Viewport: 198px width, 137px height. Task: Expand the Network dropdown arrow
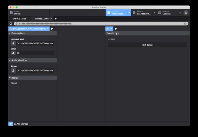[x=180, y=12]
